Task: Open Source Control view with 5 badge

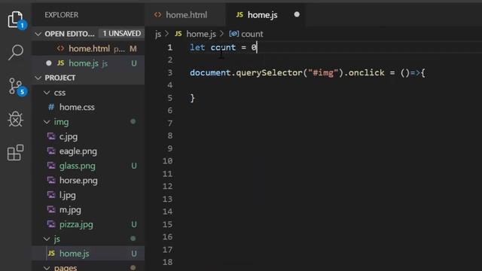Action: coord(15,87)
